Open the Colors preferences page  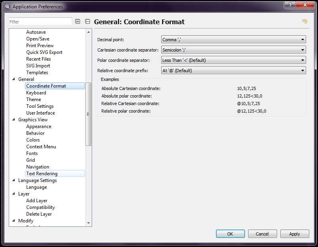point(33,140)
